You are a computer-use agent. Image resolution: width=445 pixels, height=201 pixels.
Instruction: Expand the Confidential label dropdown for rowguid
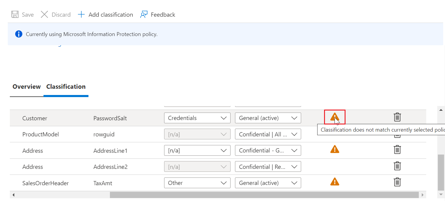[x=268, y=134]
